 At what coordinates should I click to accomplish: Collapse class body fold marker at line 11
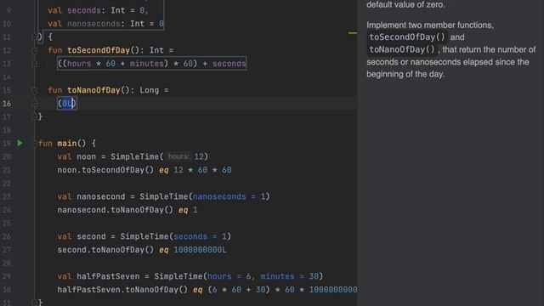[x=34, y=37]
